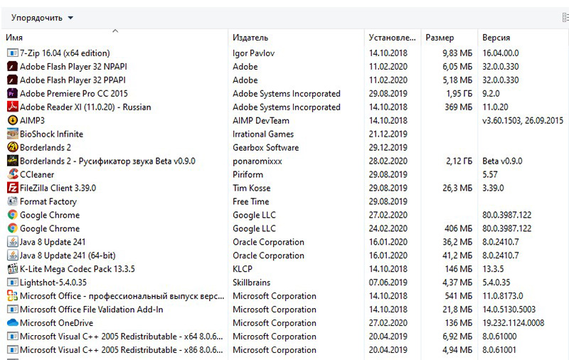569x360 pixels.
Task: Select Microsoft Office File Validation Add-In name
Action: click(x=92, y=309)
